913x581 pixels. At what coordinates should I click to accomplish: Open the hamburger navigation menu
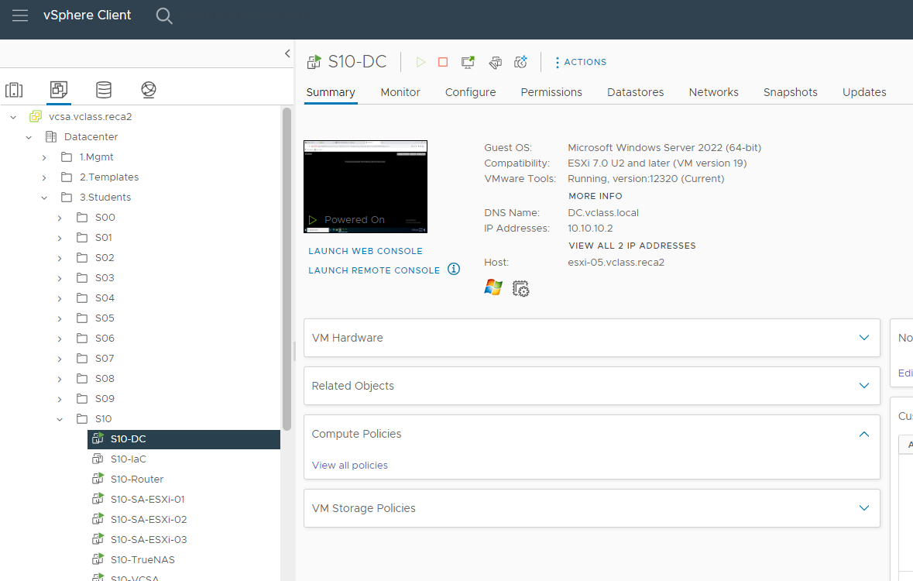tap(20, 15)
